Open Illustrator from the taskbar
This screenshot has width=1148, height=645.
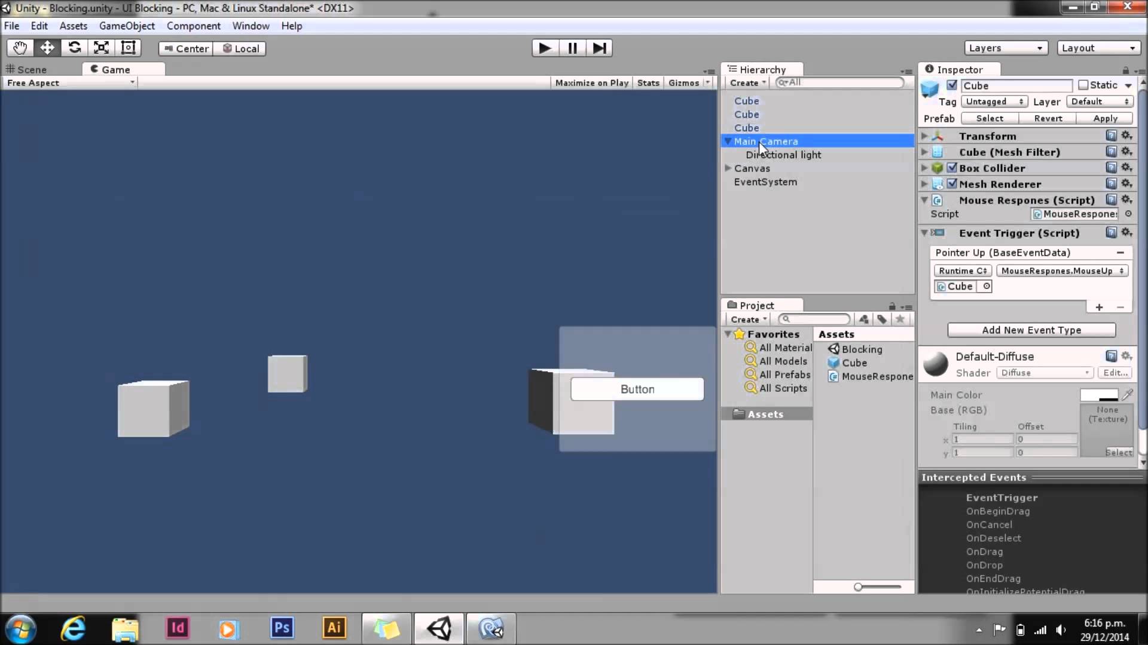click(334, 628)
